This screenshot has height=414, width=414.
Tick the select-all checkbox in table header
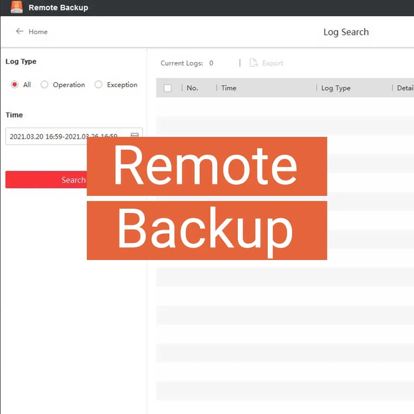coord(168,88)
